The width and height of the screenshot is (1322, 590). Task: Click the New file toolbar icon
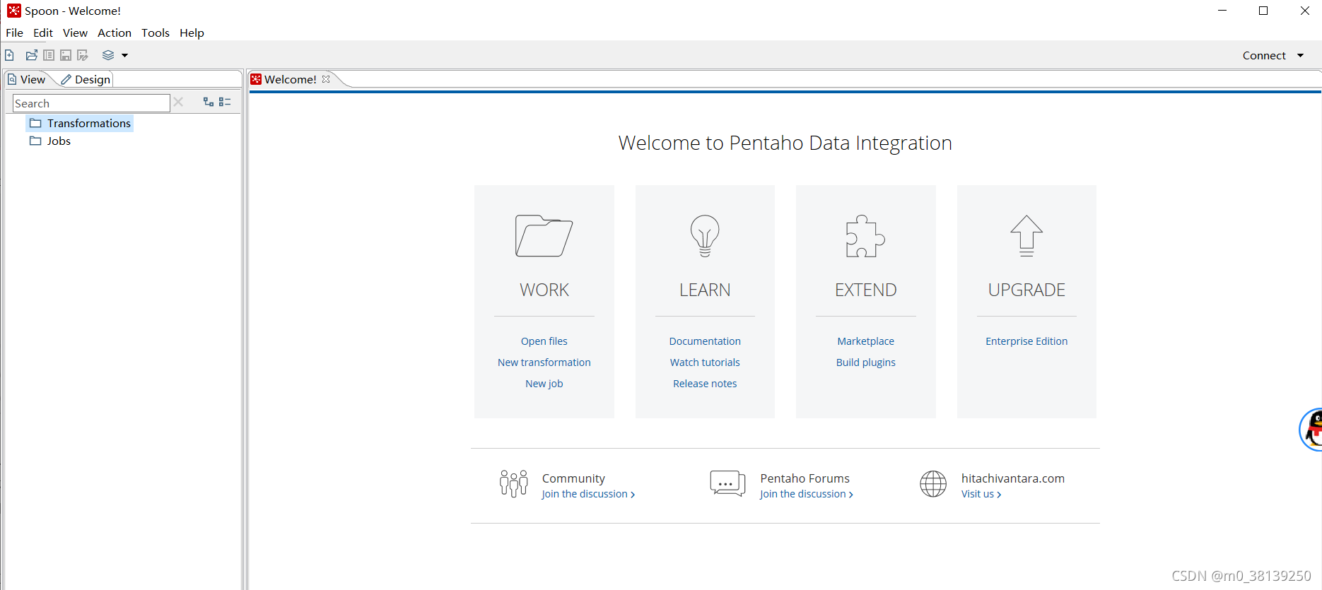(9, 55)
